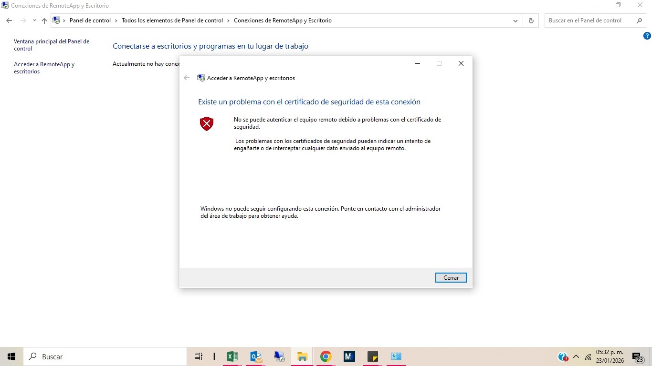Open the Windows notification center icon
Viewport: 652px width, 366px height.
click(637, 356)
